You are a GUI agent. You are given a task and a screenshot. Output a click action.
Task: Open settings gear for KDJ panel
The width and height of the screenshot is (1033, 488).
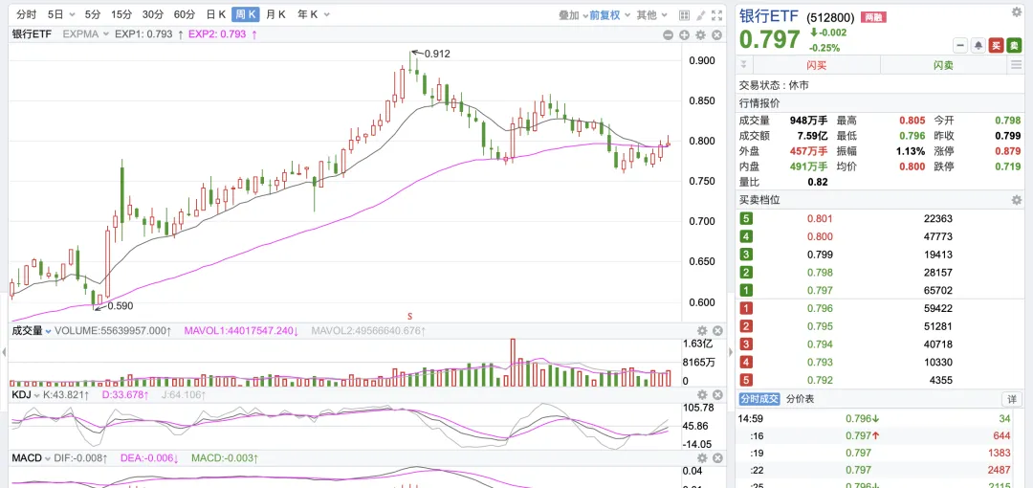click(702, 394)
